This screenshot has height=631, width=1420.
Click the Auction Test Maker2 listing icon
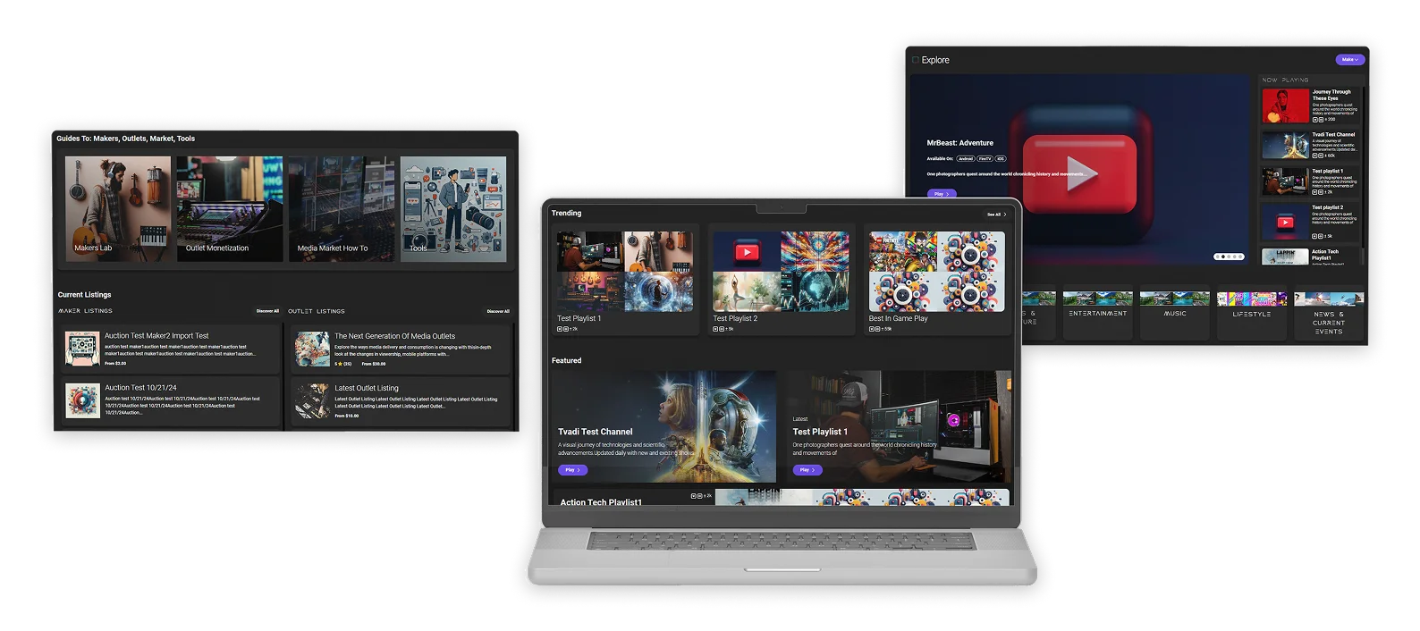(x=82, y=349)
